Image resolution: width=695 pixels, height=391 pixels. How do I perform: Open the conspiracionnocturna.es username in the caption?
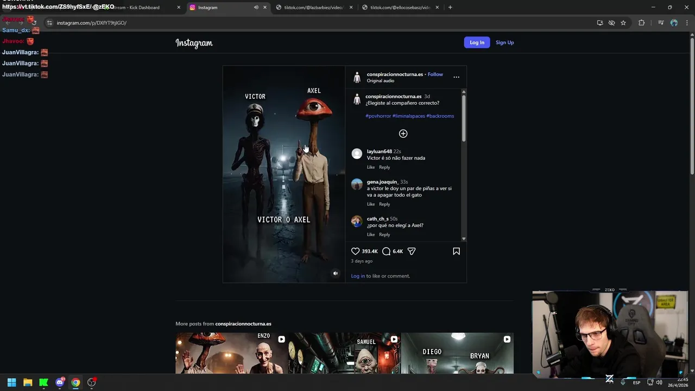tap(394, 96)
